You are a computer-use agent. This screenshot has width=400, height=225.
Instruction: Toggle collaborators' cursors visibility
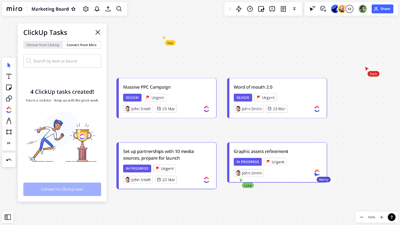point(312,9)
